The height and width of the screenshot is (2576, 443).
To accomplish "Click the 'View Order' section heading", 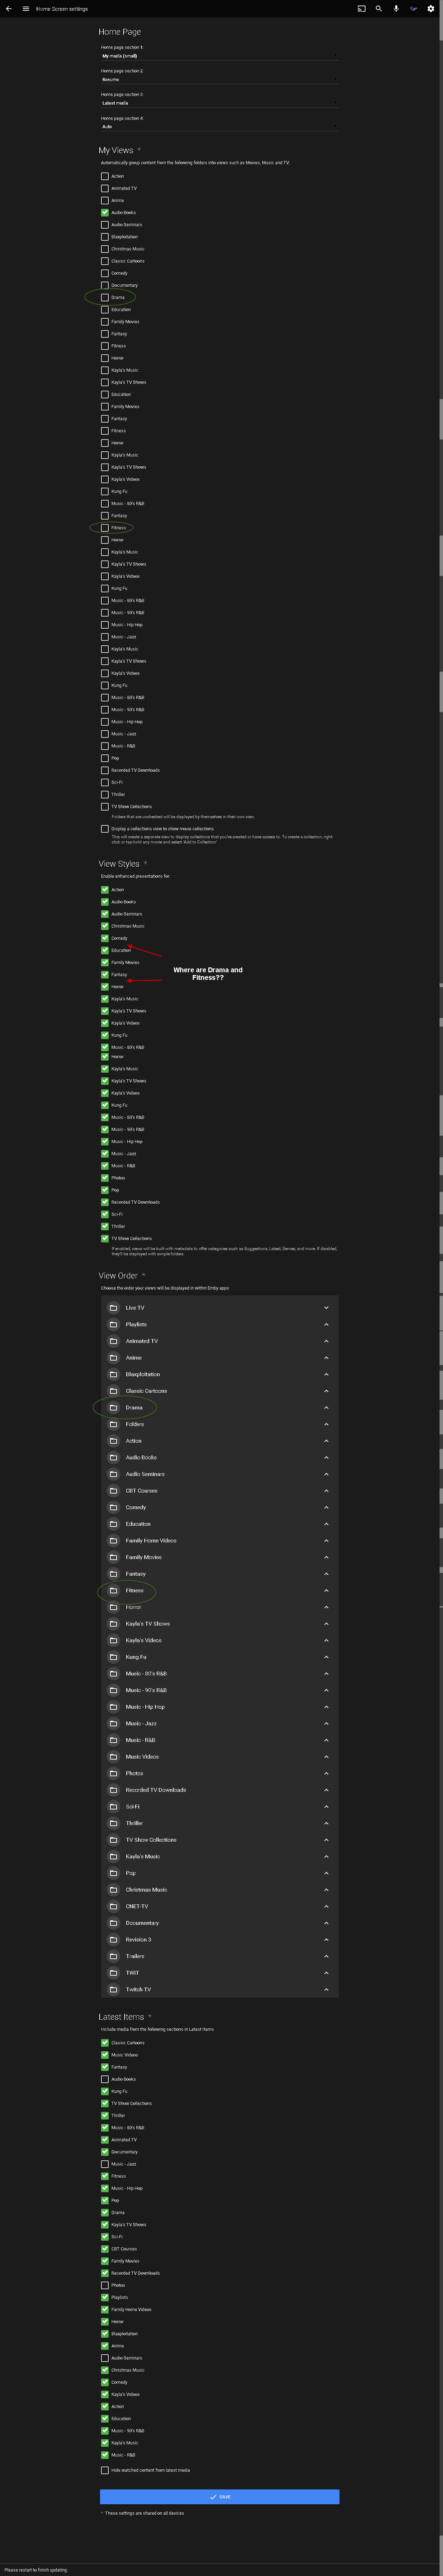I will [x=118, y=1276].
